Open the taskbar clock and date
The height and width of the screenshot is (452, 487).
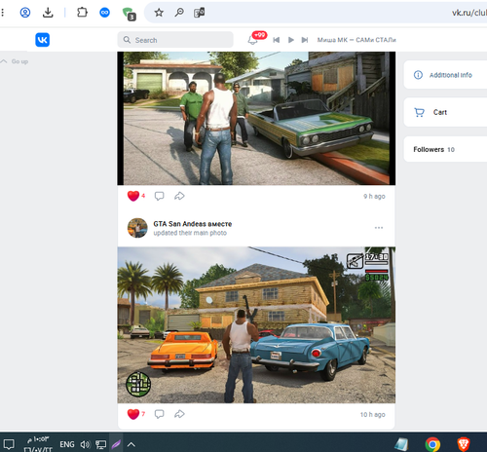(38, 444)
